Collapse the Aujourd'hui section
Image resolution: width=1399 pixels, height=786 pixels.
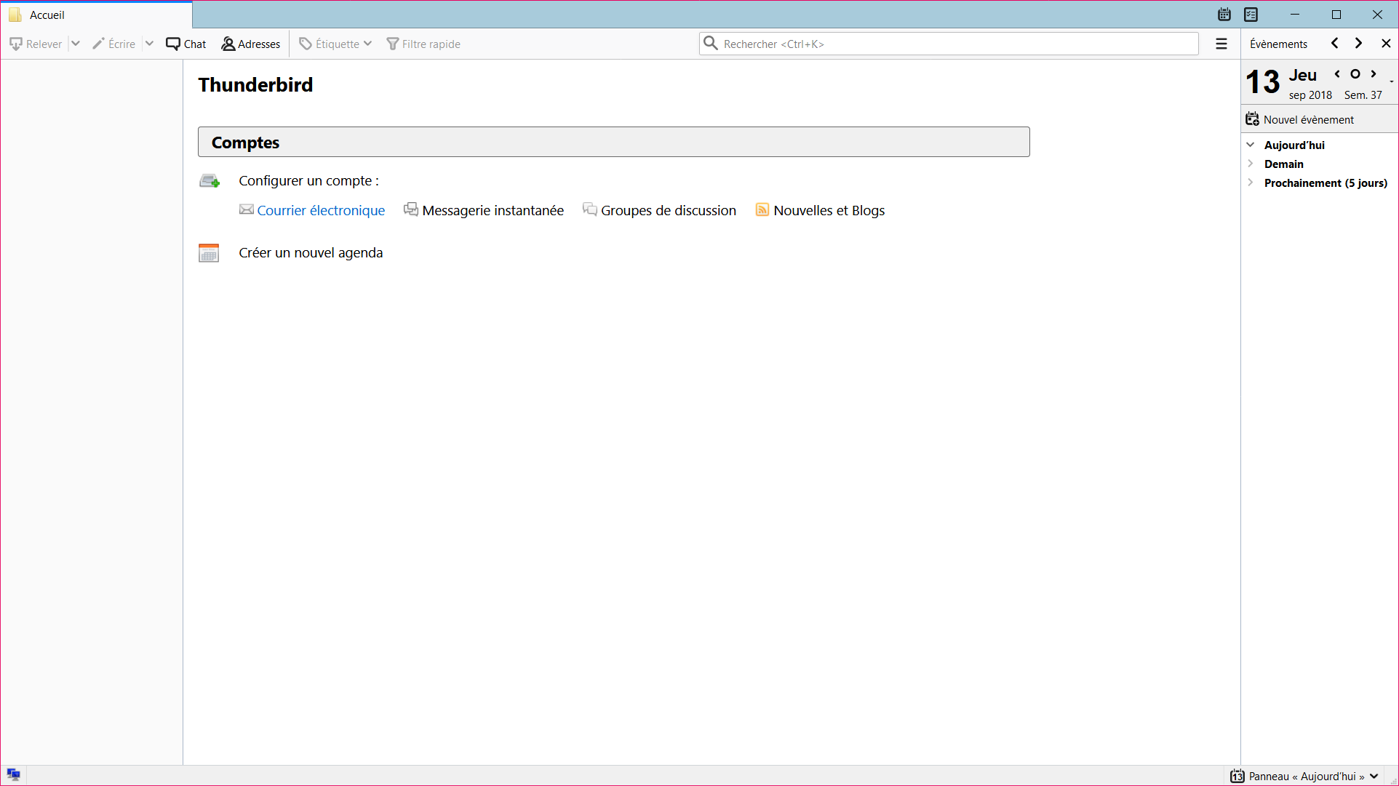point(1251,145)
